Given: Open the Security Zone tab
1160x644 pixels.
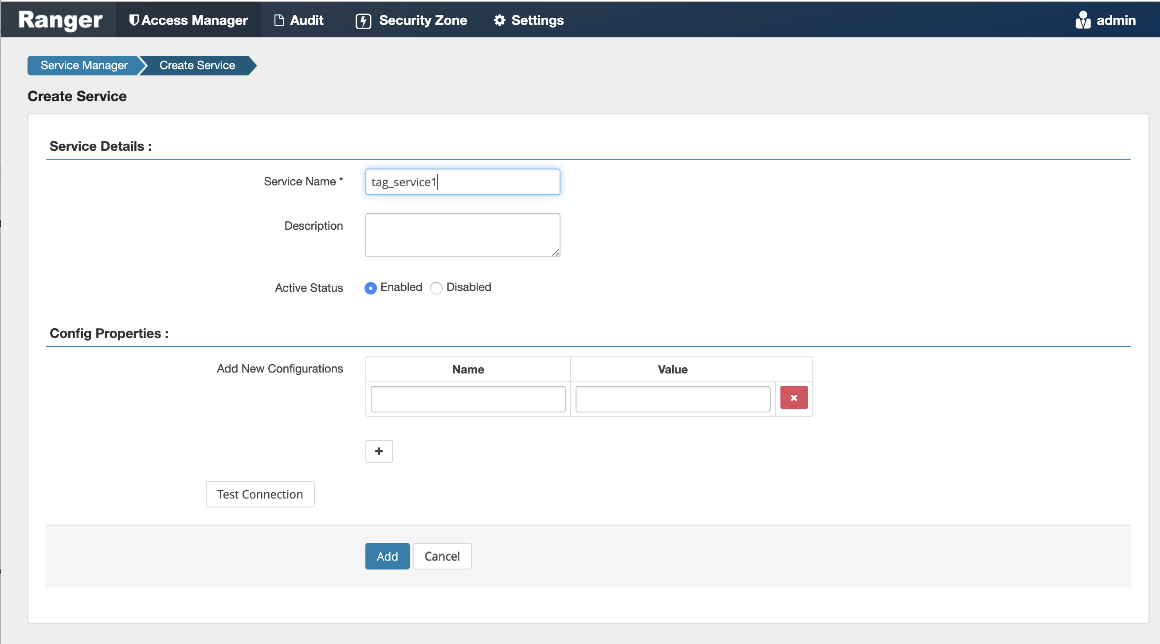Looking at the screenshot, I should 423,20.
